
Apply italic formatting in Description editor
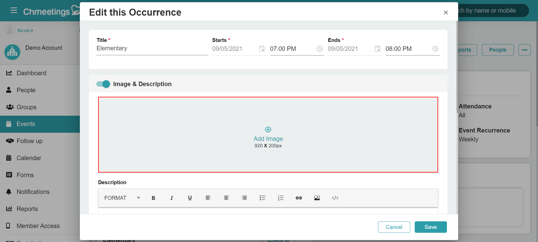point(171,198)
